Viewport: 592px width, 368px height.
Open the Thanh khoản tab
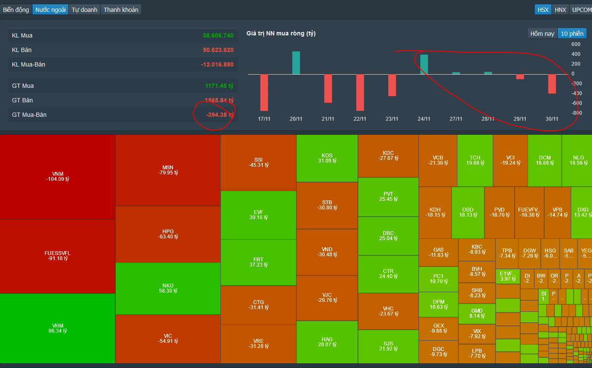pos(121,9)
